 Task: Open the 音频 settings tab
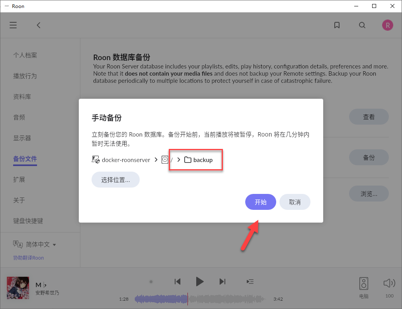point(19,117)
